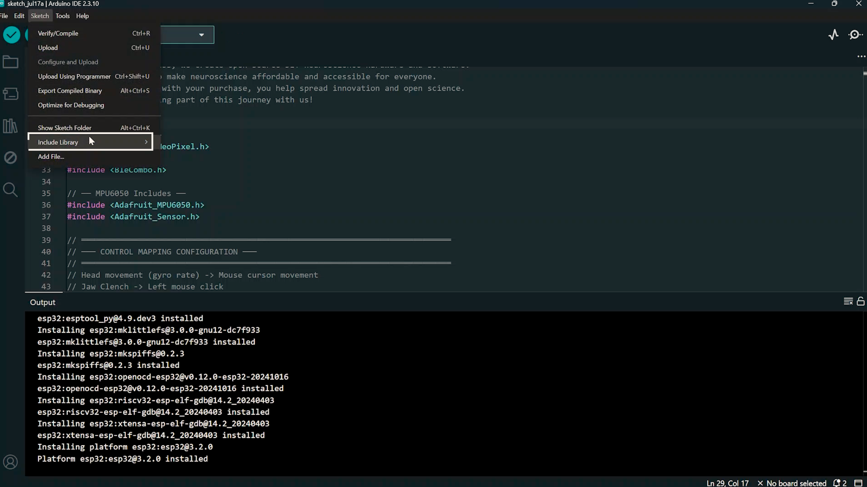
Task: Open the Tools menu
Action: click(x=62, y=16)
